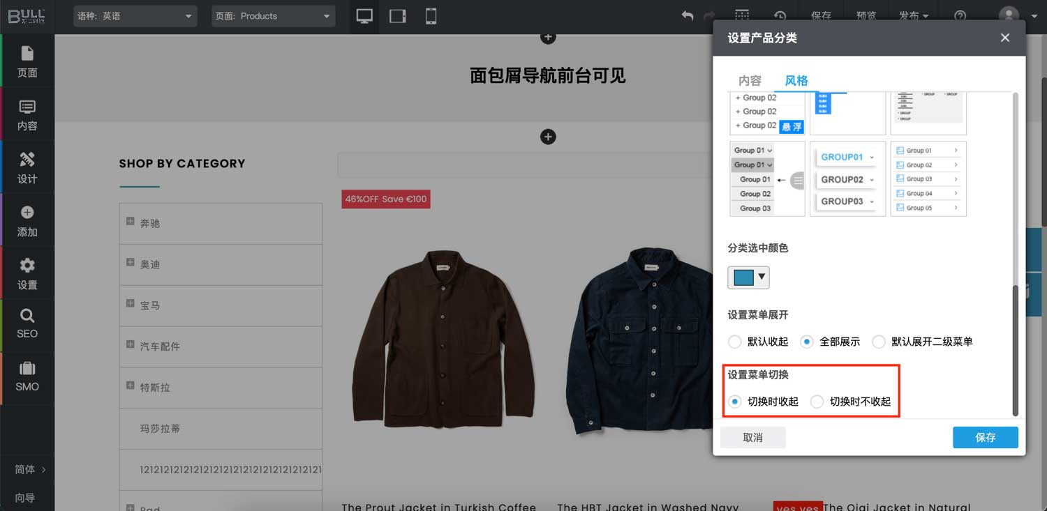This screenshot has width=1047, height=511.
Task: Open the SEO search icon panel
Action: (27, 324)
